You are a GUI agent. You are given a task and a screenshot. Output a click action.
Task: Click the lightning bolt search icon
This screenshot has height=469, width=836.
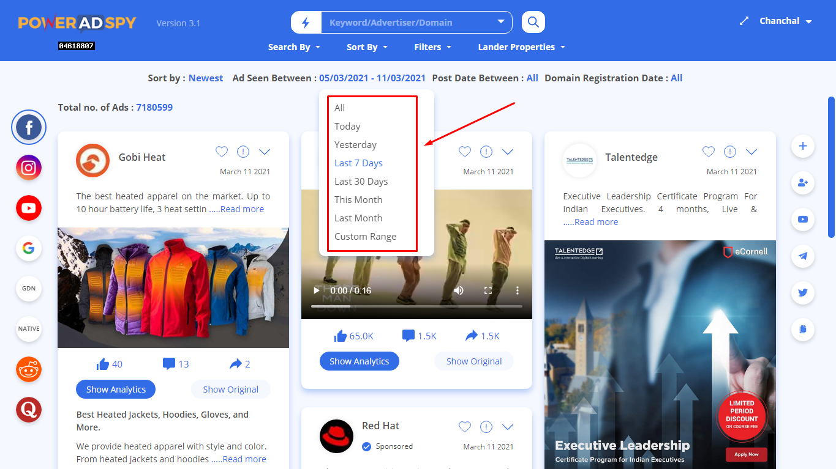coord(306,23)
